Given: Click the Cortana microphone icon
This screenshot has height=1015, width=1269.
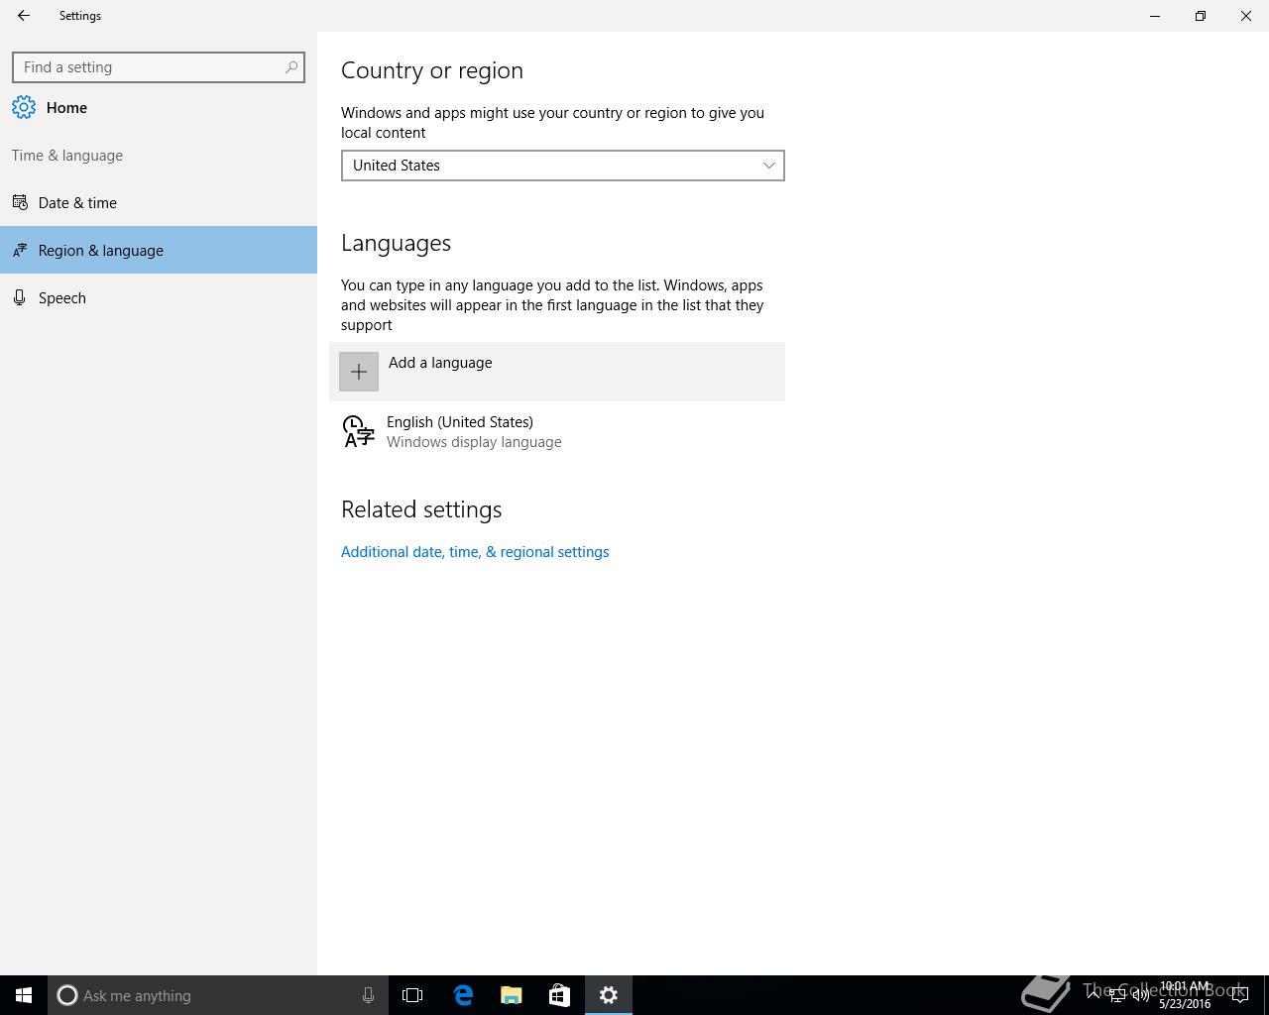Looking at the screenshot, I should [368, 995].
